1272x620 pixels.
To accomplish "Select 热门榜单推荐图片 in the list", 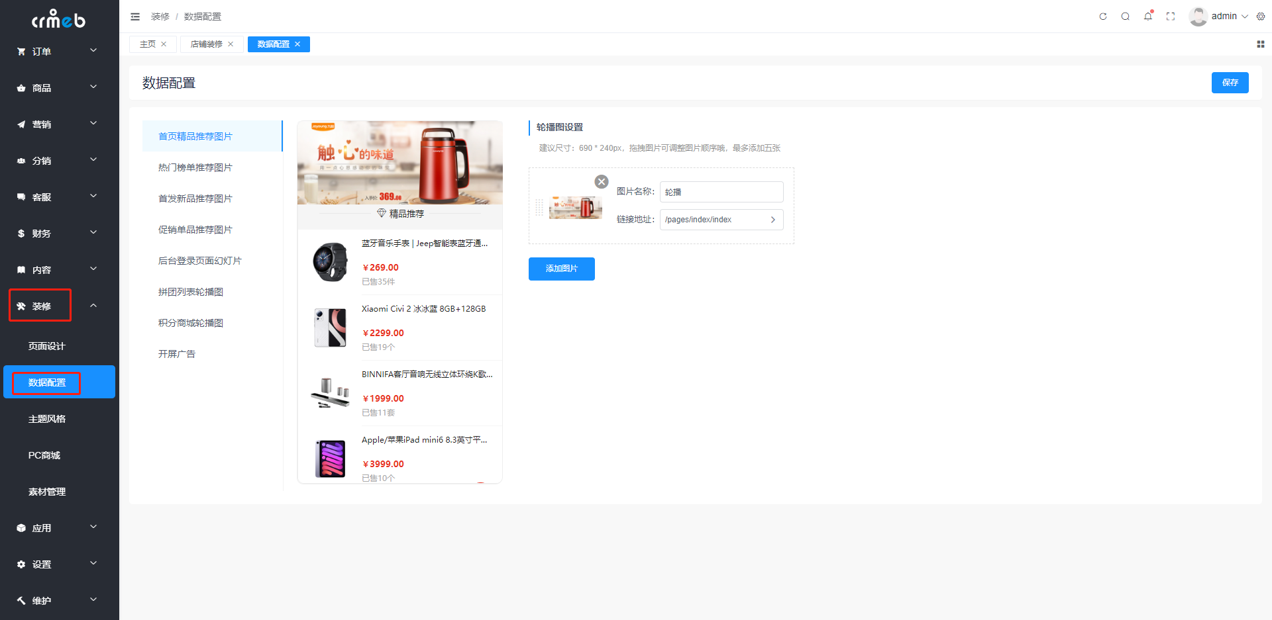I will tap(195, 167).
